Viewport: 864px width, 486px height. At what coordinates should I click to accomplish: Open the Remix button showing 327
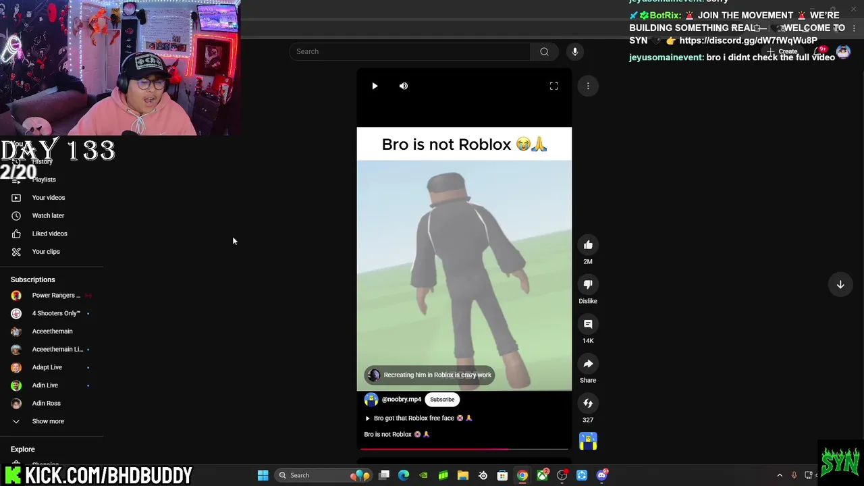tap(588, 403)
